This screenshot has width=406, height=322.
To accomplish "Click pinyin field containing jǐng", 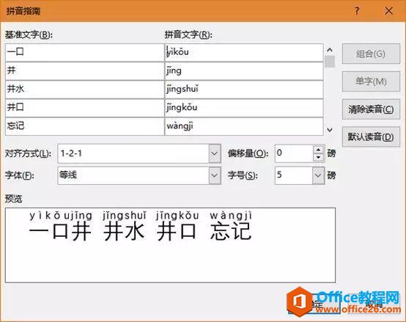I will (x=244, y=71).
